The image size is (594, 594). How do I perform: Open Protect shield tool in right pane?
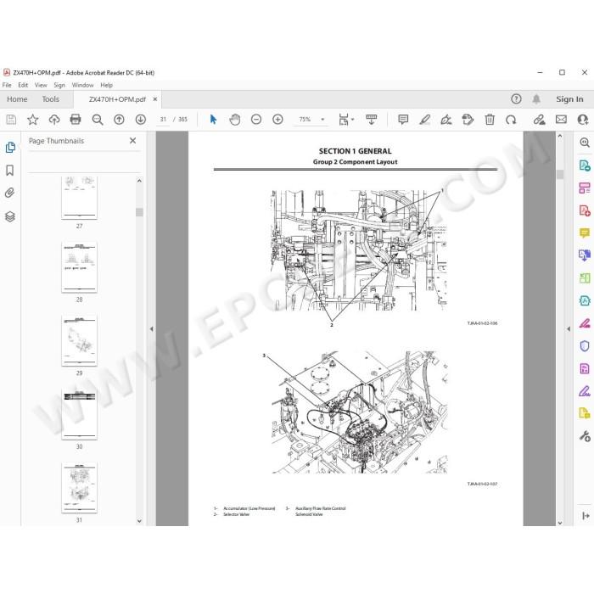click(584, 346)
